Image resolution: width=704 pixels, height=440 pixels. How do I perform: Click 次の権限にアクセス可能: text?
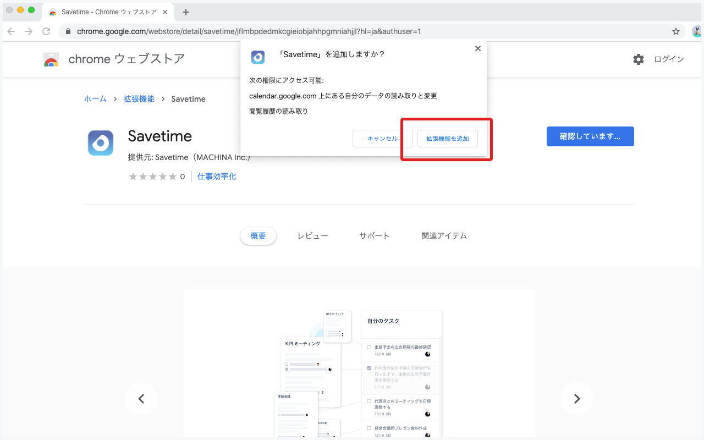[287, 80]
